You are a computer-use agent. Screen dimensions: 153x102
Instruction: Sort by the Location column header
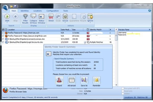click(34, 30)
